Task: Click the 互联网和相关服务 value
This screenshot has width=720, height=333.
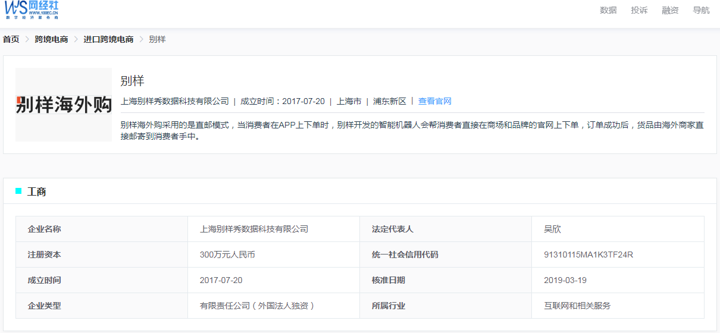Action: tap(577, 306)
